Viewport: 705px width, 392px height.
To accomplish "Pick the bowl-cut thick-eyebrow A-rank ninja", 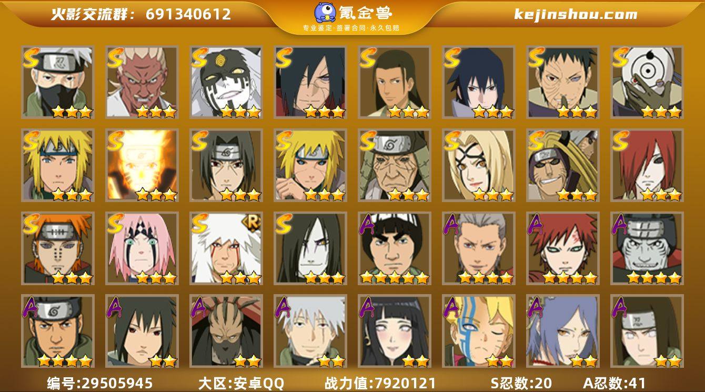I will pos(395,248).
